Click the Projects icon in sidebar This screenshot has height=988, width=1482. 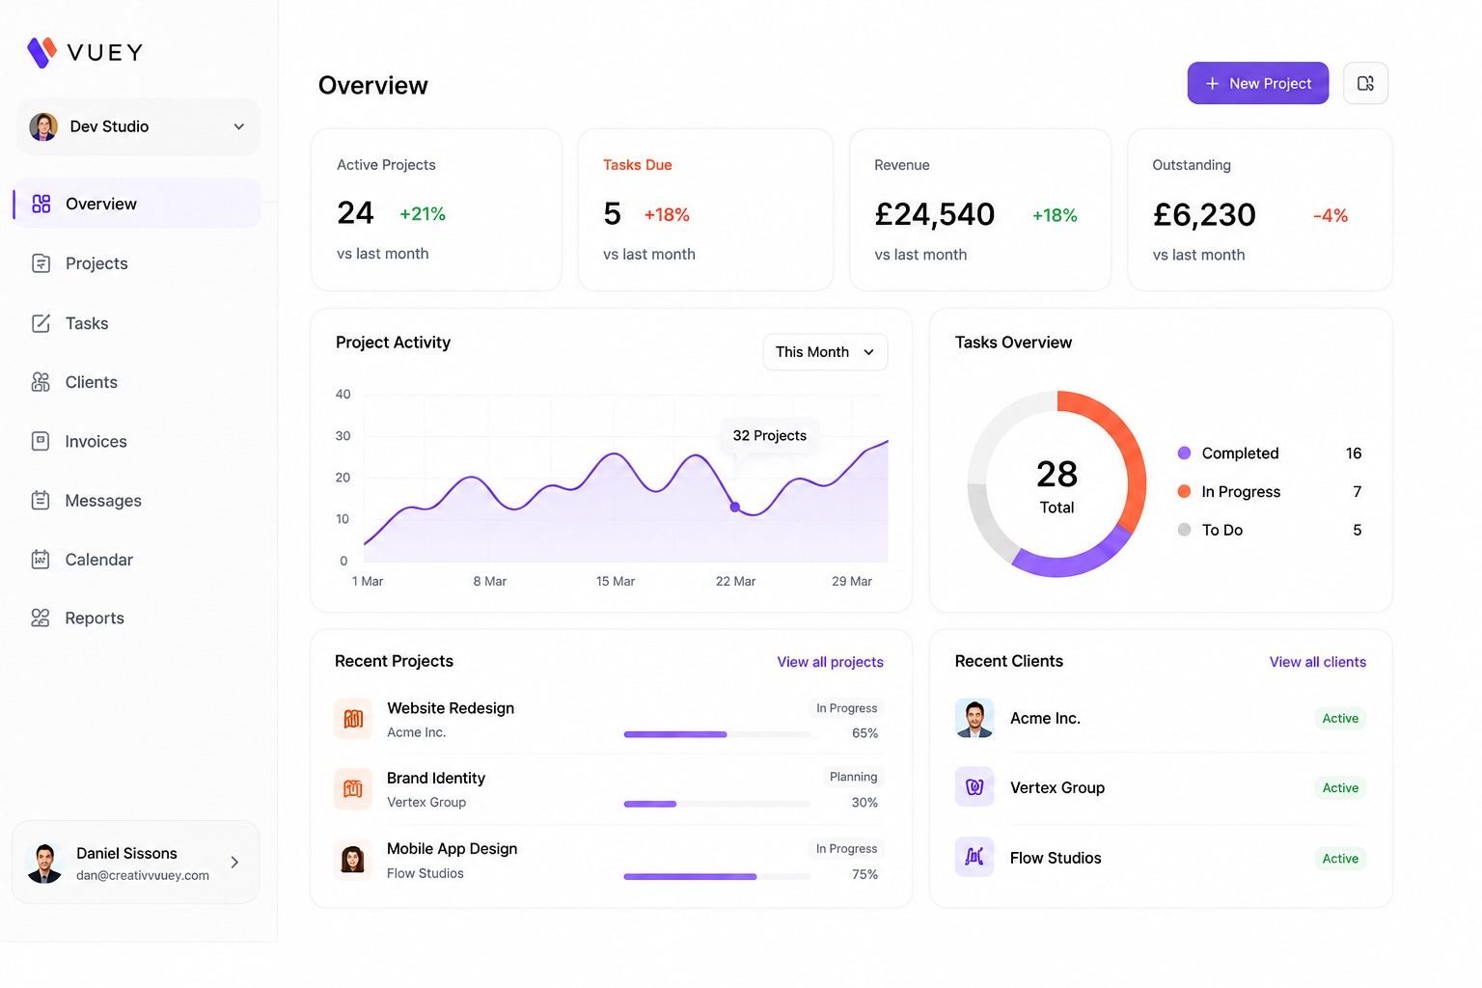[x=41, y=263]
